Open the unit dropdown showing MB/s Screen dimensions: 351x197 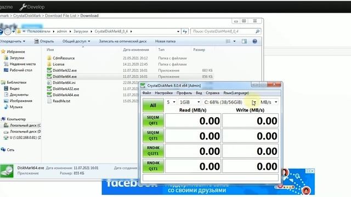coord(269,102)
